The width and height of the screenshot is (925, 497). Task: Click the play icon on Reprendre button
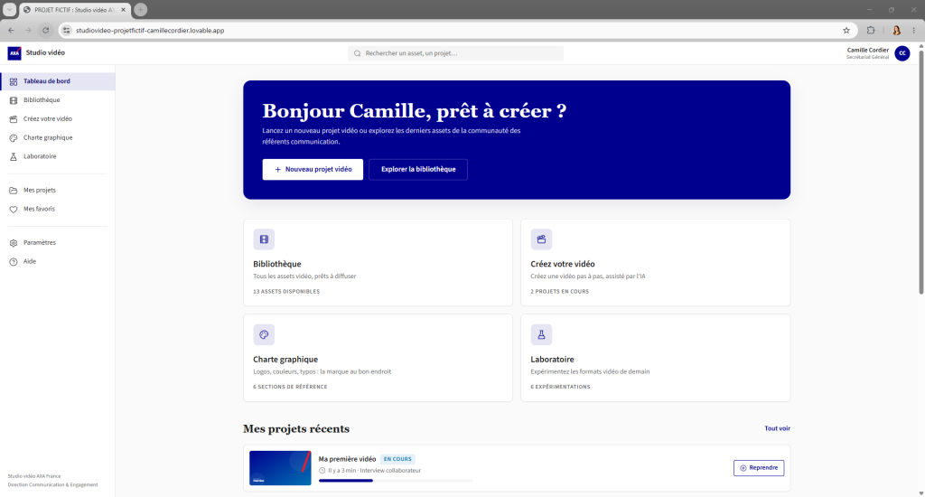[x=743, y=468]
